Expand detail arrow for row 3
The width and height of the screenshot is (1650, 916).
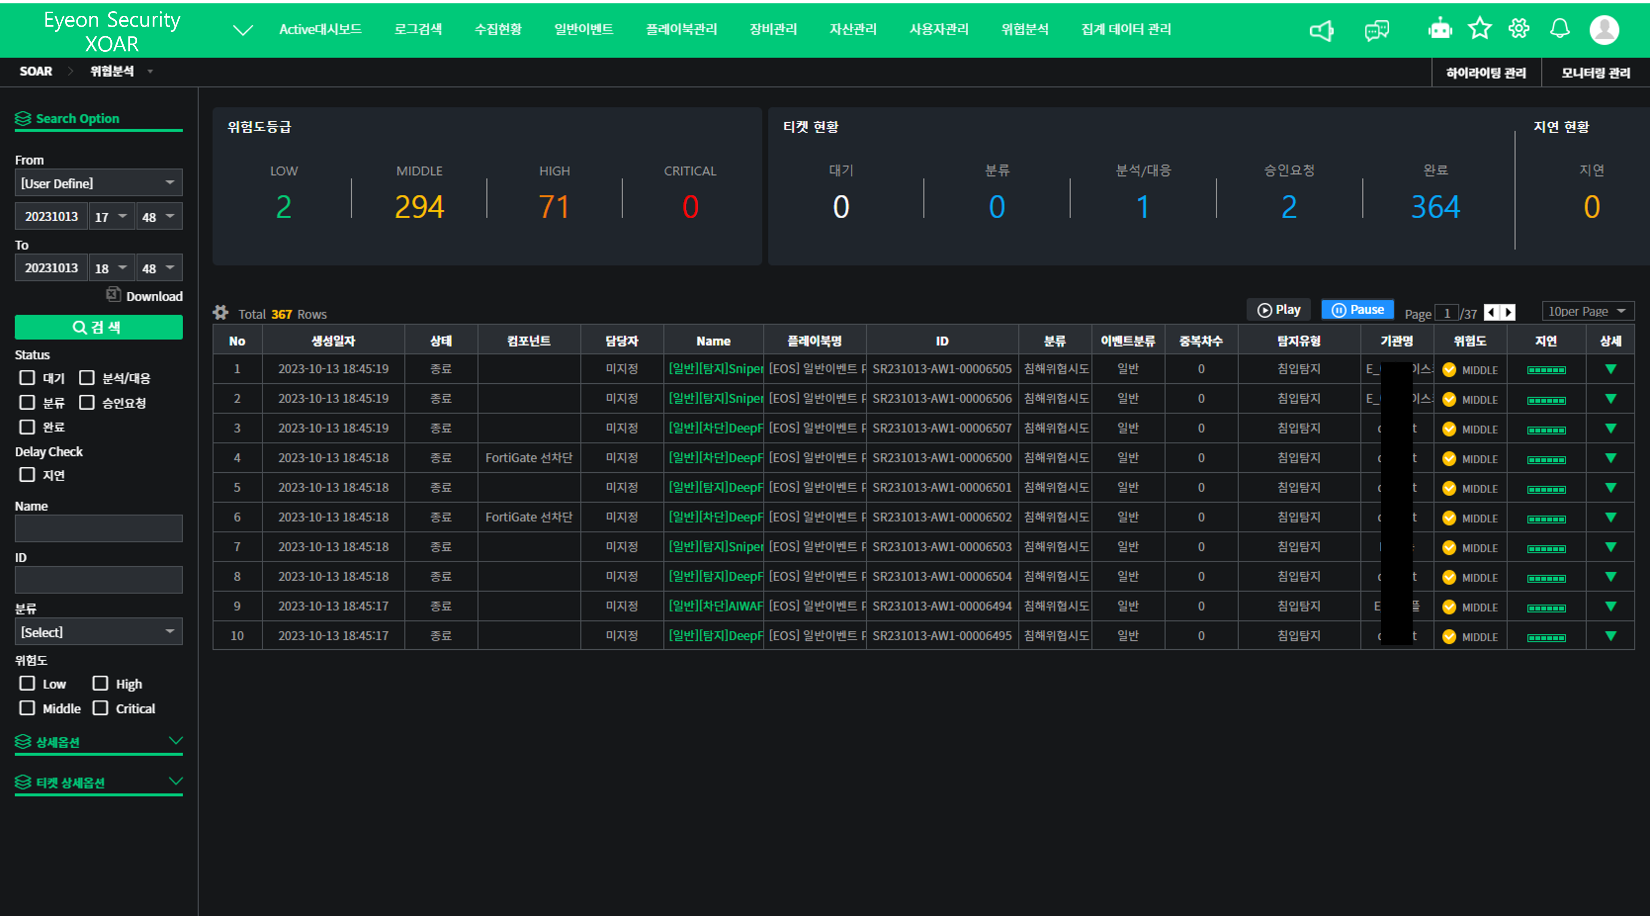point(1610,428)
